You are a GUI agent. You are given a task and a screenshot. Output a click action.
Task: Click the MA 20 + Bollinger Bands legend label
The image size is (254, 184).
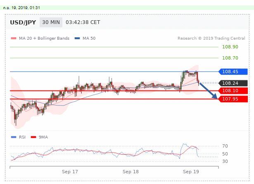coord(44,38)
